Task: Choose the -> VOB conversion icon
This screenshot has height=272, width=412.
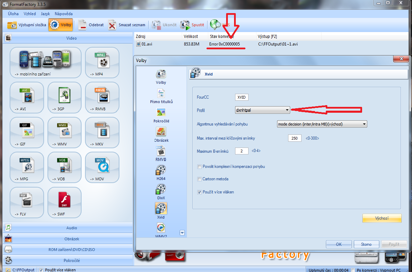Action: (64, 167)
